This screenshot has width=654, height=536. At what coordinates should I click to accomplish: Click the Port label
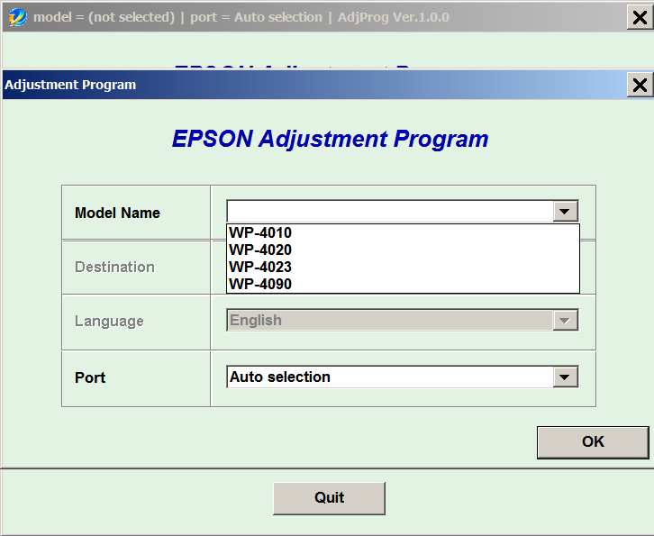coord(90,377)
